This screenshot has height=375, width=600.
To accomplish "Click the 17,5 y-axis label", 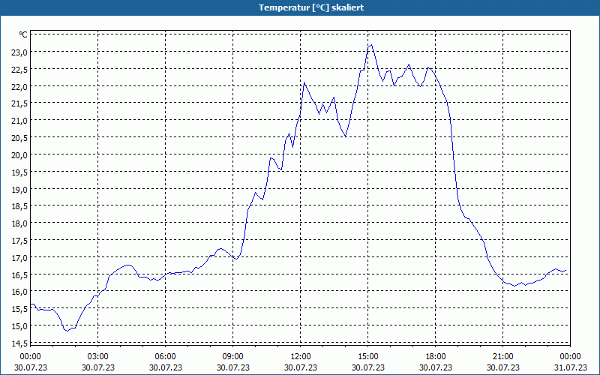I will [x=19, y=241].
